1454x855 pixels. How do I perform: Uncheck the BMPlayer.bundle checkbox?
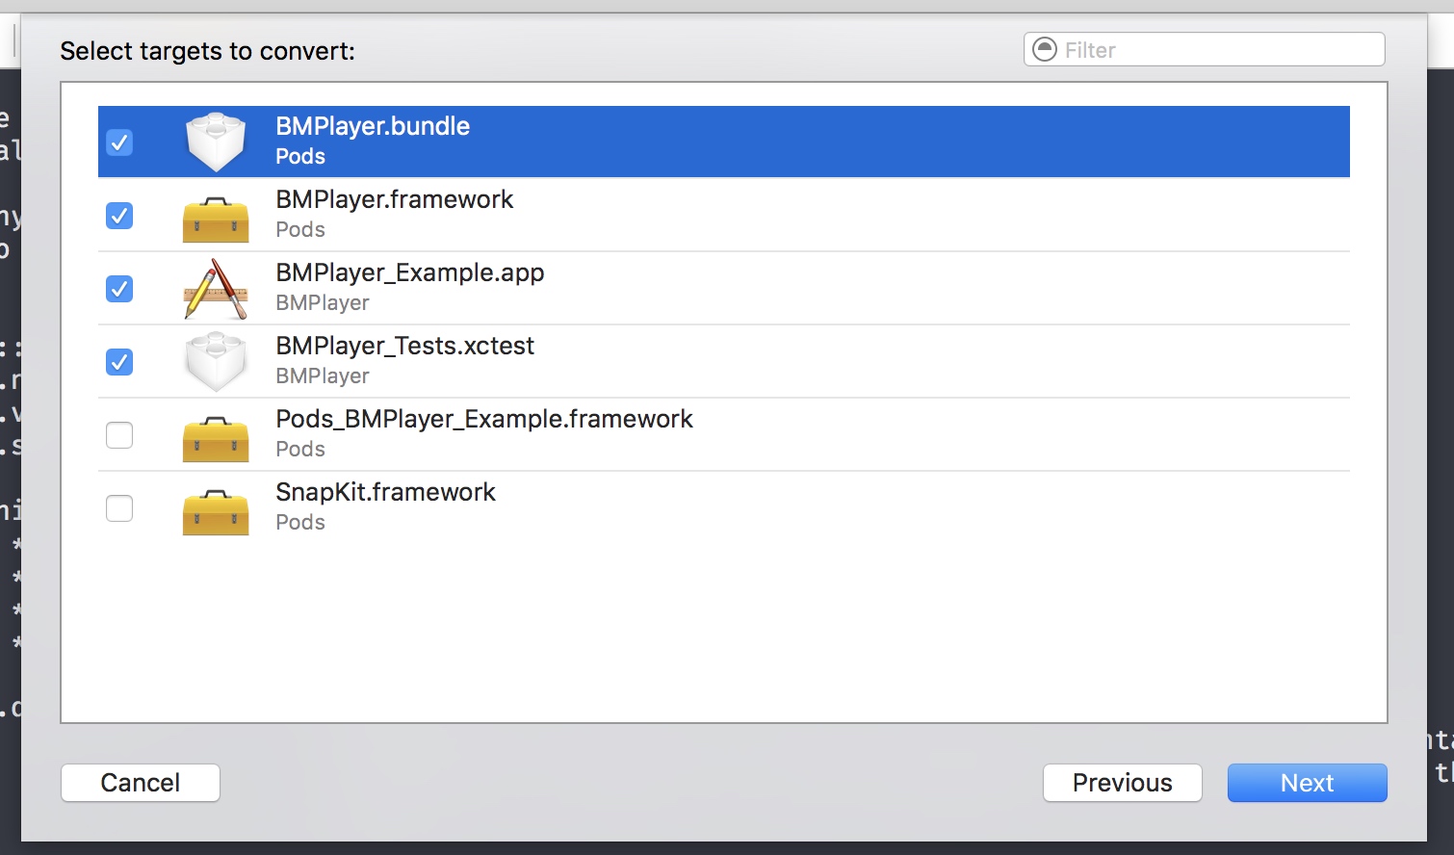(119, 142)
